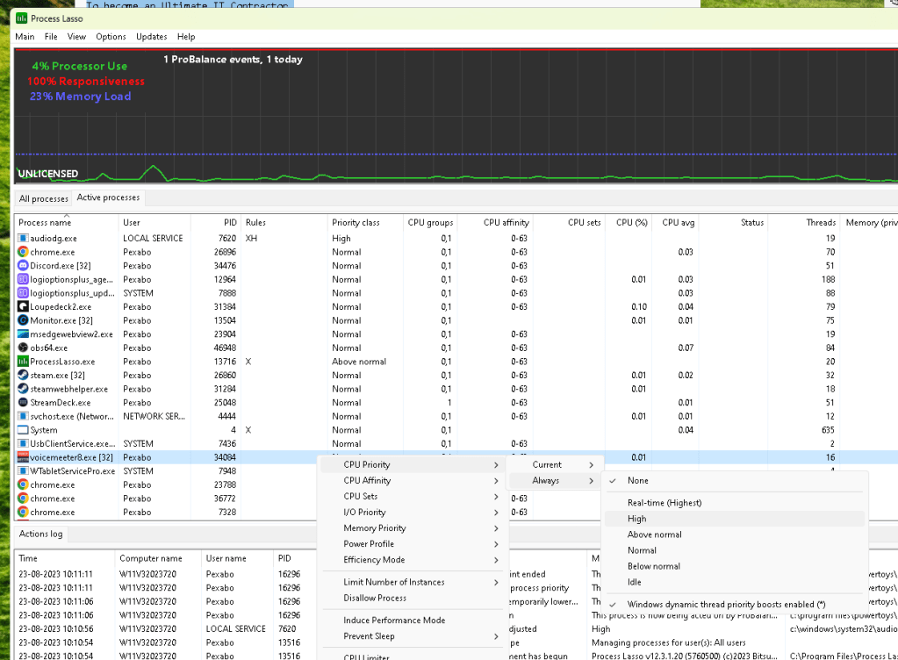Select the System process icon

pos(23,430)
